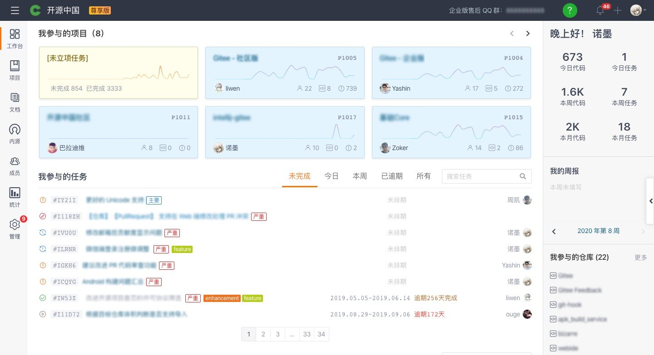Screen dimensions: 654x355
Task: Click the hamburger menu icon
Action: pyautogui.click(x=15, y=10)
